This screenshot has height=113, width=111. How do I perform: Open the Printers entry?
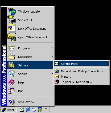pos(81,77)
